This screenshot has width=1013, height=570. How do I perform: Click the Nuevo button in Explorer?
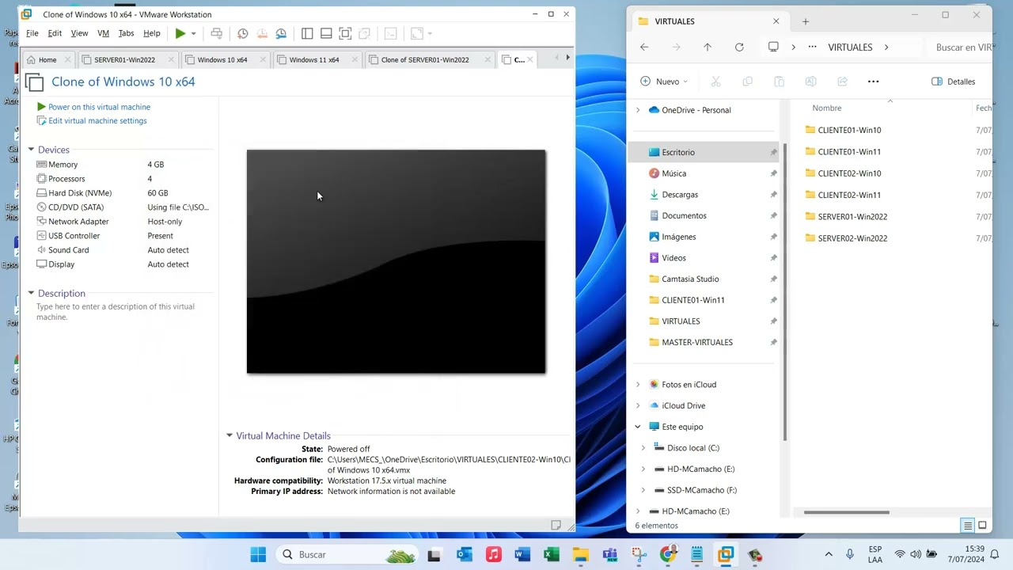pyautogui.click(x=663, y=82)
